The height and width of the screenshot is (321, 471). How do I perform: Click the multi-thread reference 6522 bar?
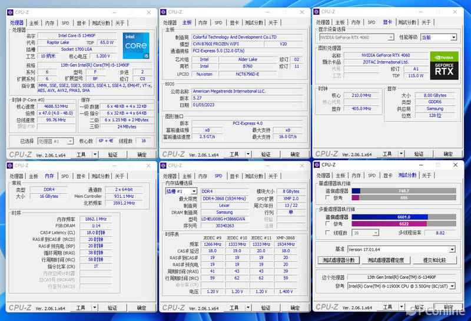coord(404,224)
